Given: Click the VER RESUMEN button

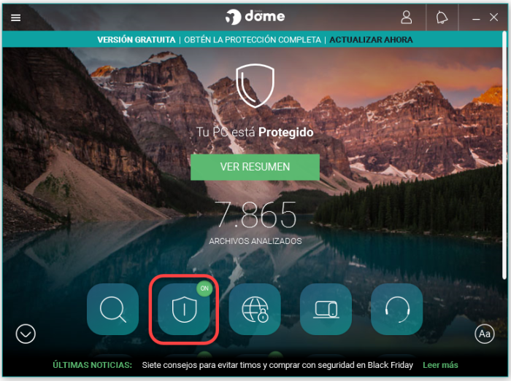Looking at the screenshot, I should click(x=255, y=167).
